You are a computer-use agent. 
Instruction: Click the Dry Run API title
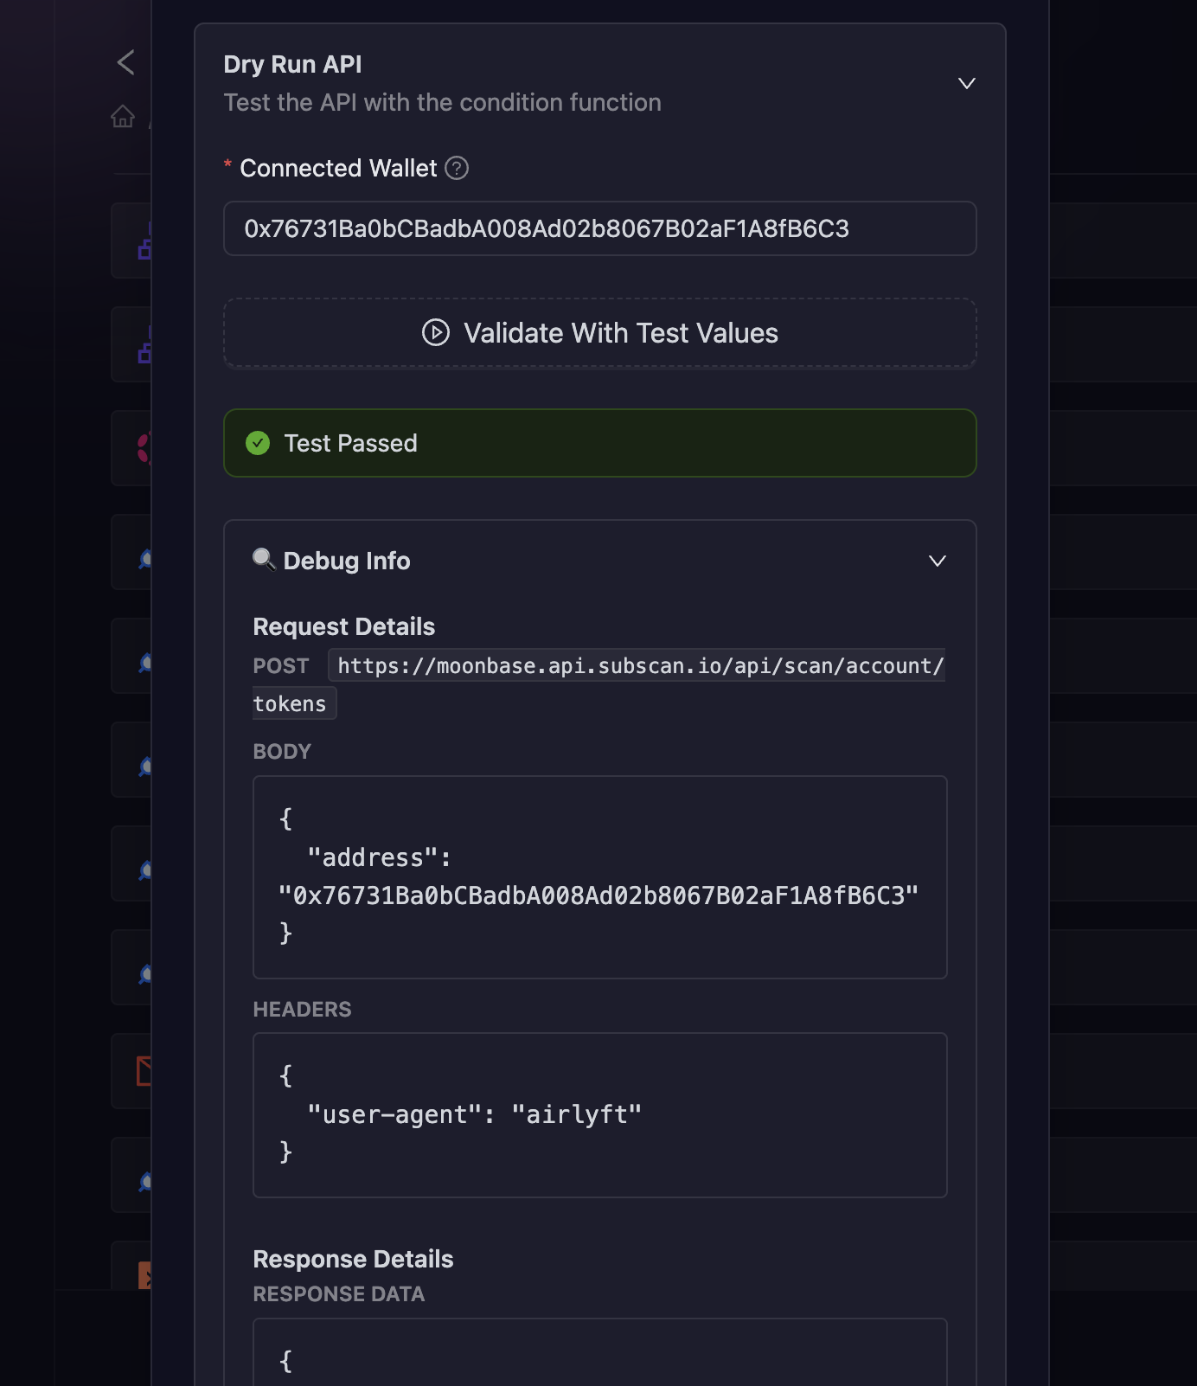click(x=292, y=64)
